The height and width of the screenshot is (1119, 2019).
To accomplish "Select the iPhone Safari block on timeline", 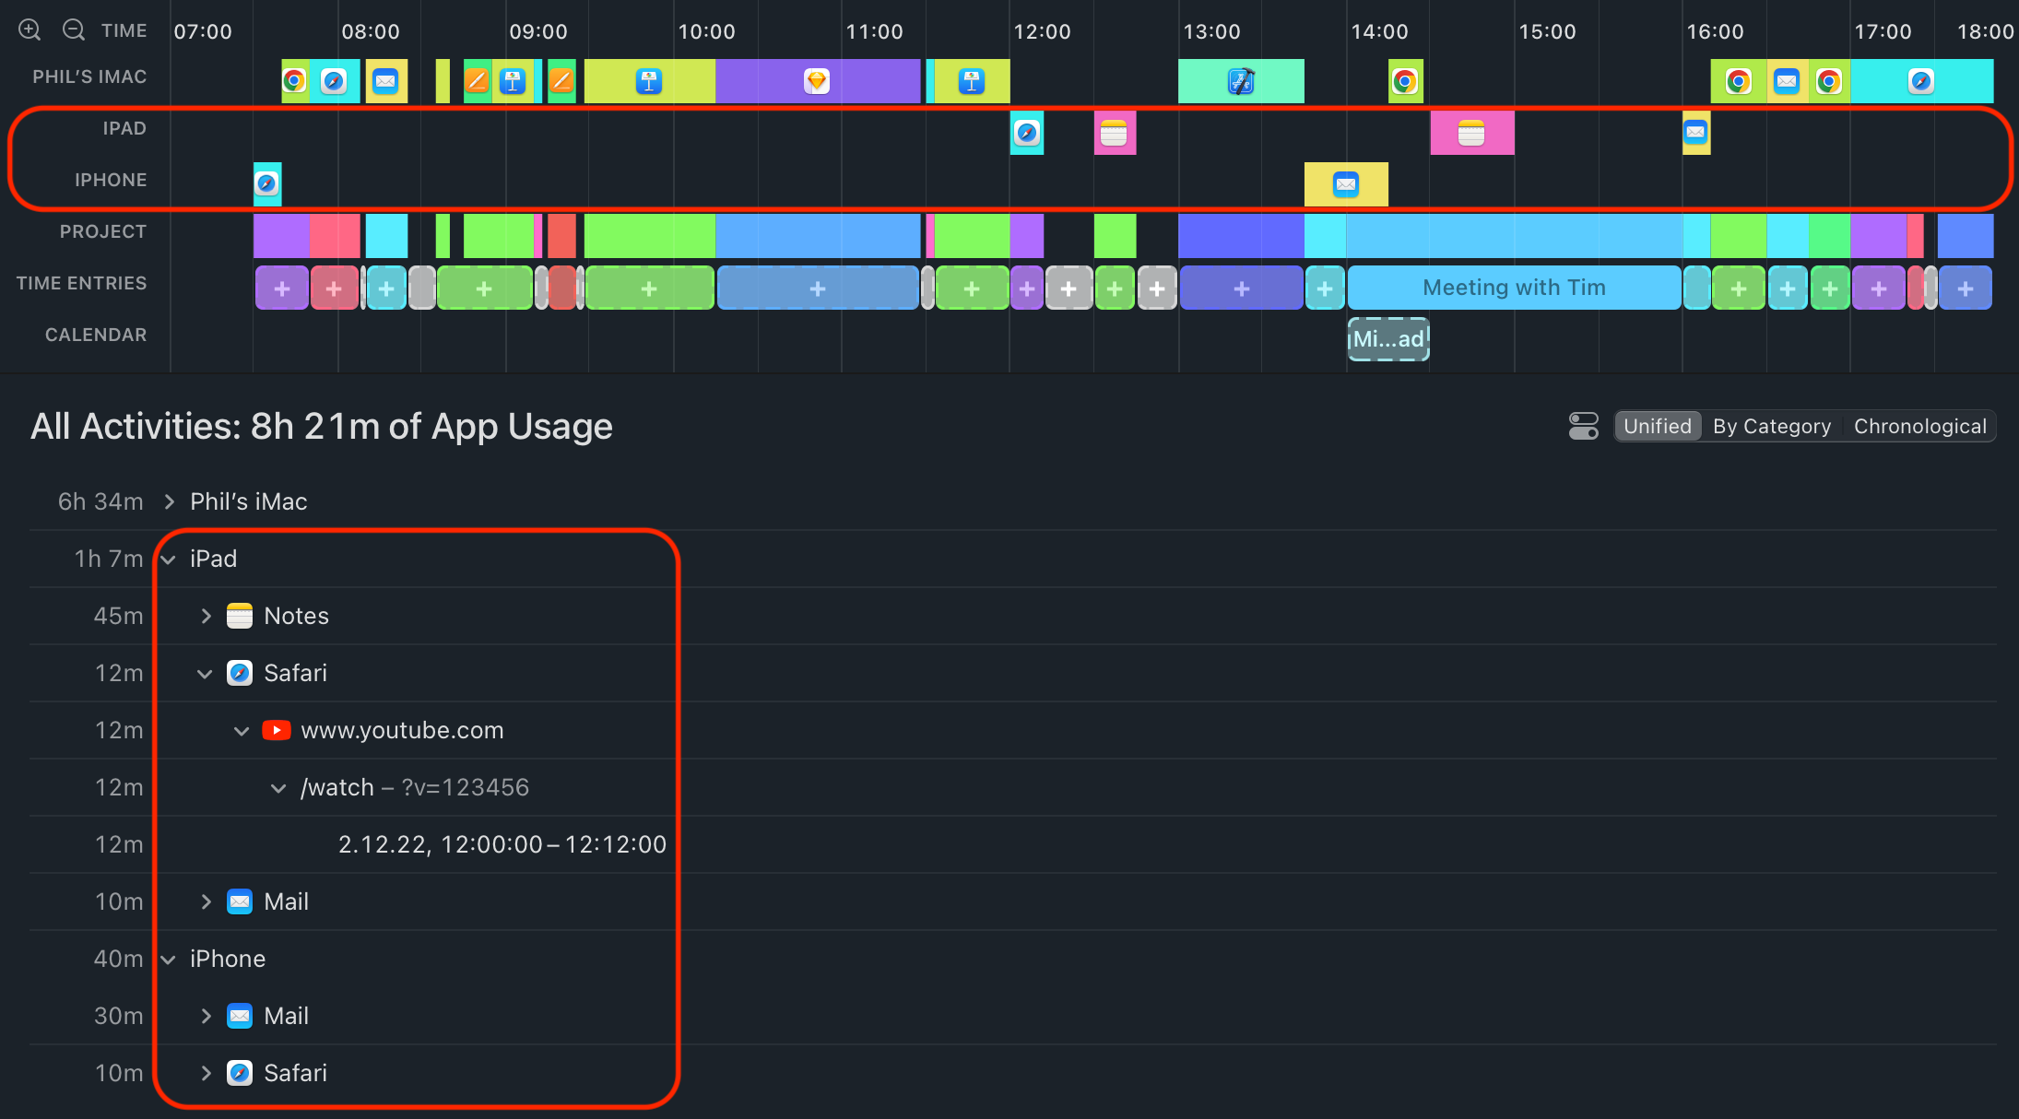I will click(x=267, y=183).
